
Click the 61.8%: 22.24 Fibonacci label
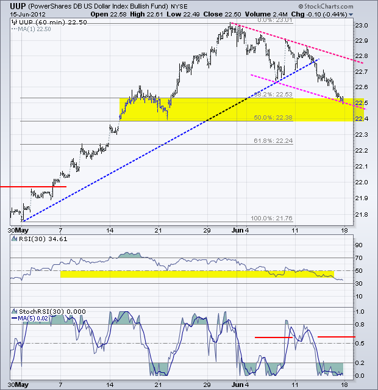point(273,141)
